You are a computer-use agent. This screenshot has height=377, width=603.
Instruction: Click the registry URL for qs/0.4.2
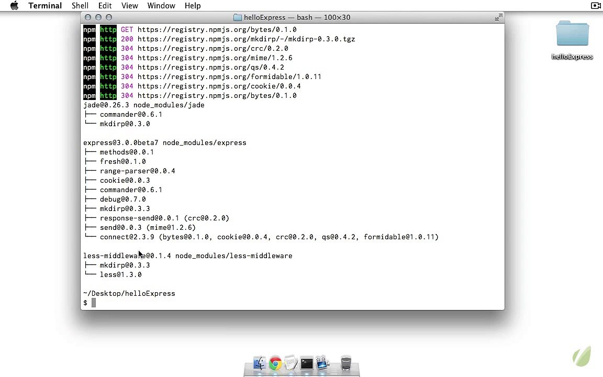coord(211,68)
